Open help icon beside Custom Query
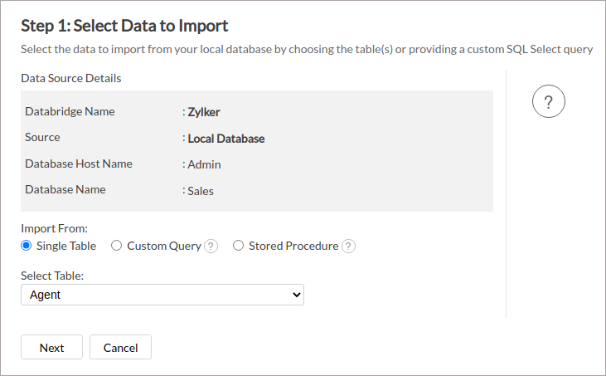The height and width of the screenshot is (376, 606). point(211,247)
